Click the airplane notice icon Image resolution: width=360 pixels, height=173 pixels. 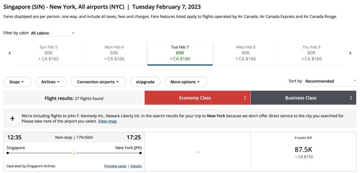click(x=13, y=118)
